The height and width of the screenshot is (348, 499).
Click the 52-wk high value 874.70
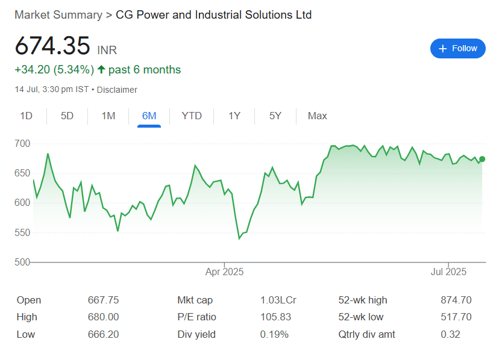coord(456,300)
